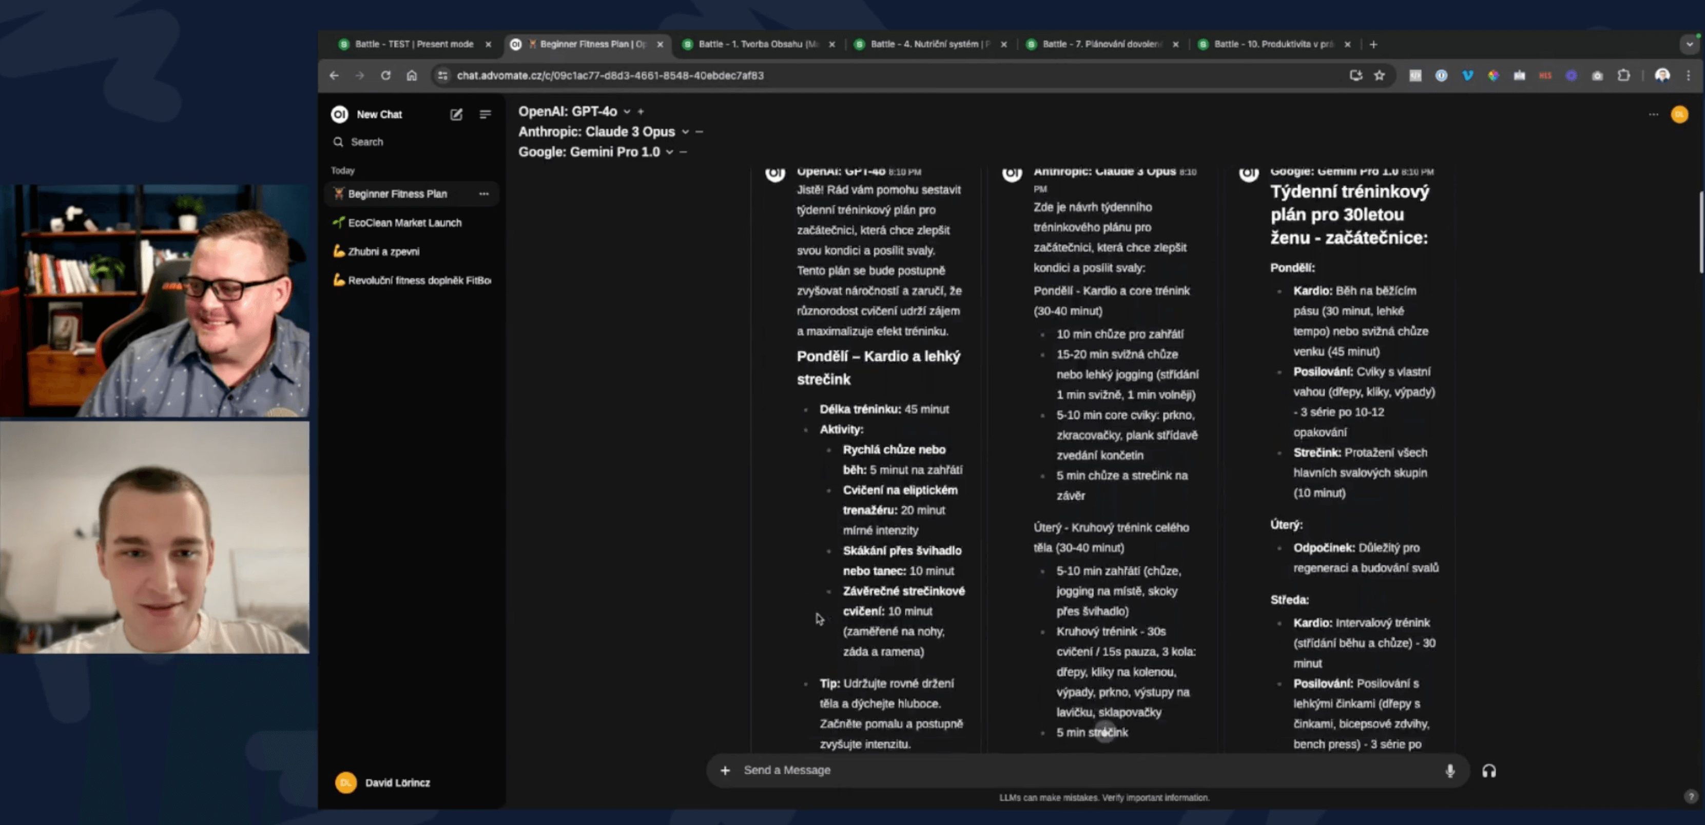Open the help question mark button

tap(1691, 797)
